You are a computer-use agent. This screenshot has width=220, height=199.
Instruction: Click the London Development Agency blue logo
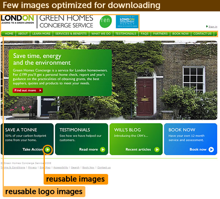(x=127, y=22)
